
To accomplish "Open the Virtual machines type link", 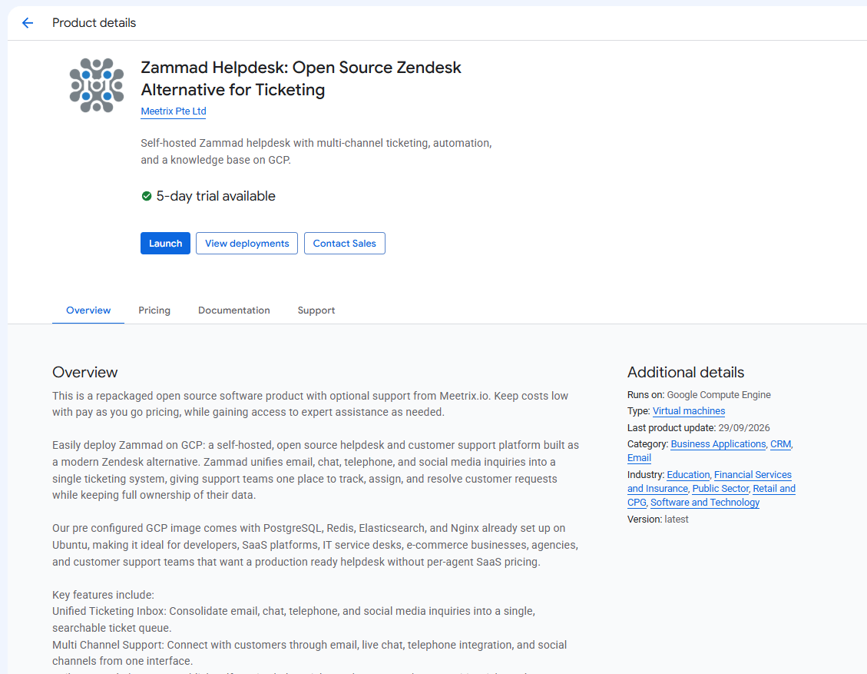I will [689, 411].
